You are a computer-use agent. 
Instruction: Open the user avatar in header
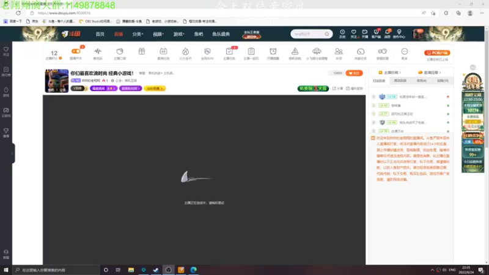[418, 34]
